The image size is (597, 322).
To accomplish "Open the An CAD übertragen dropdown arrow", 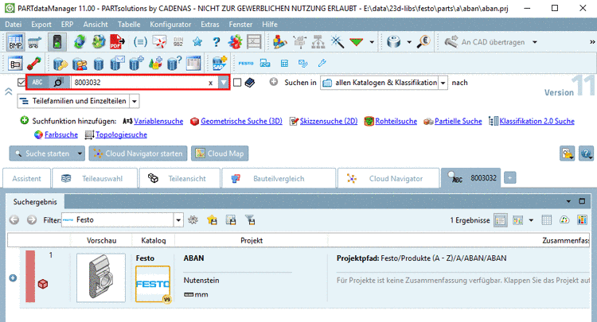I will [x=535, y=42].
